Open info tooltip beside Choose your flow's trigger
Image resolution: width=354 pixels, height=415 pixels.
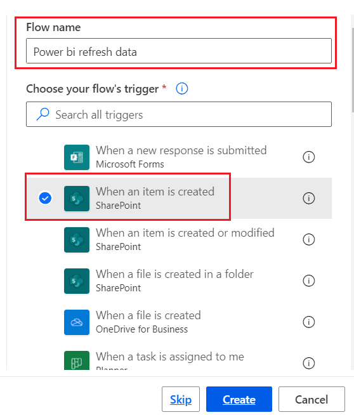point(182,89)
